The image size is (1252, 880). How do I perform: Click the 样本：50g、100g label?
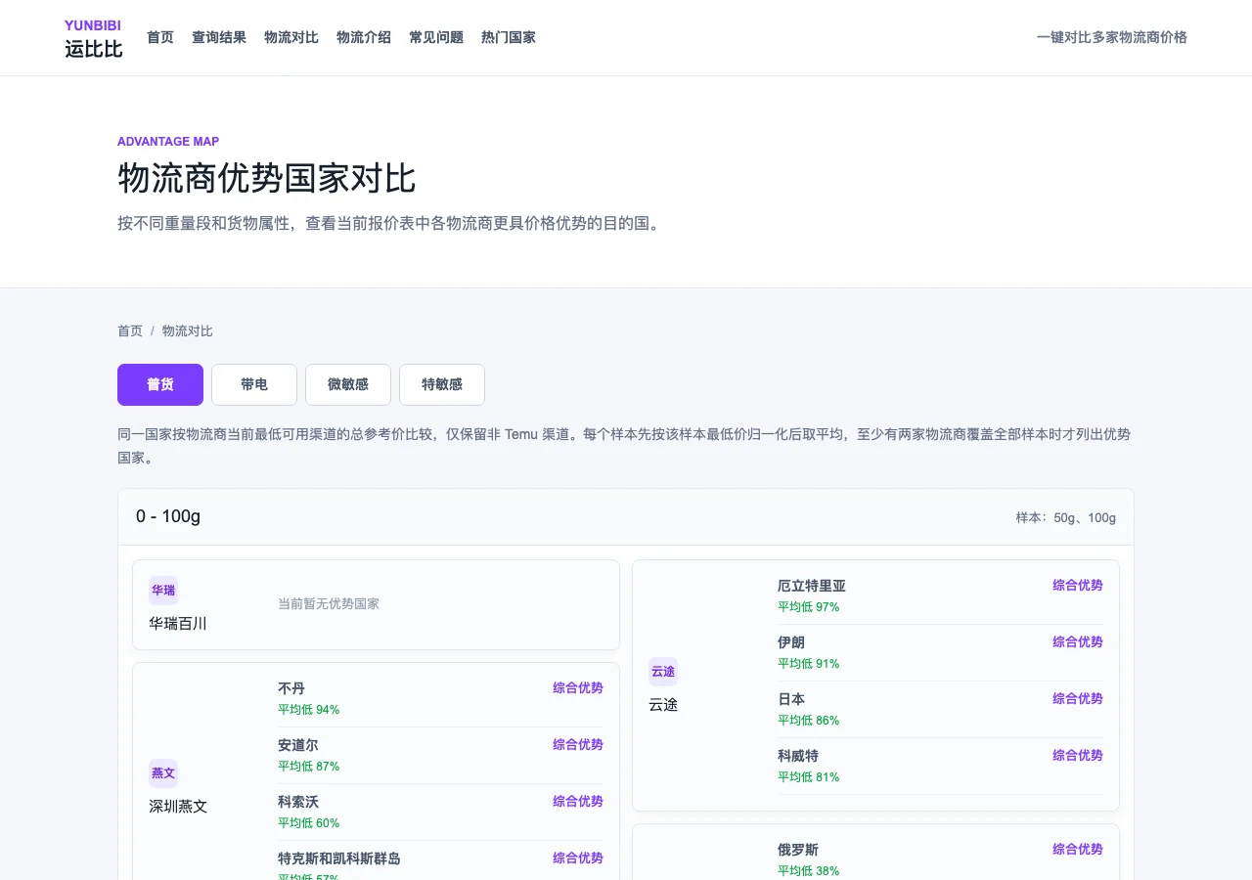[1066, 517]
